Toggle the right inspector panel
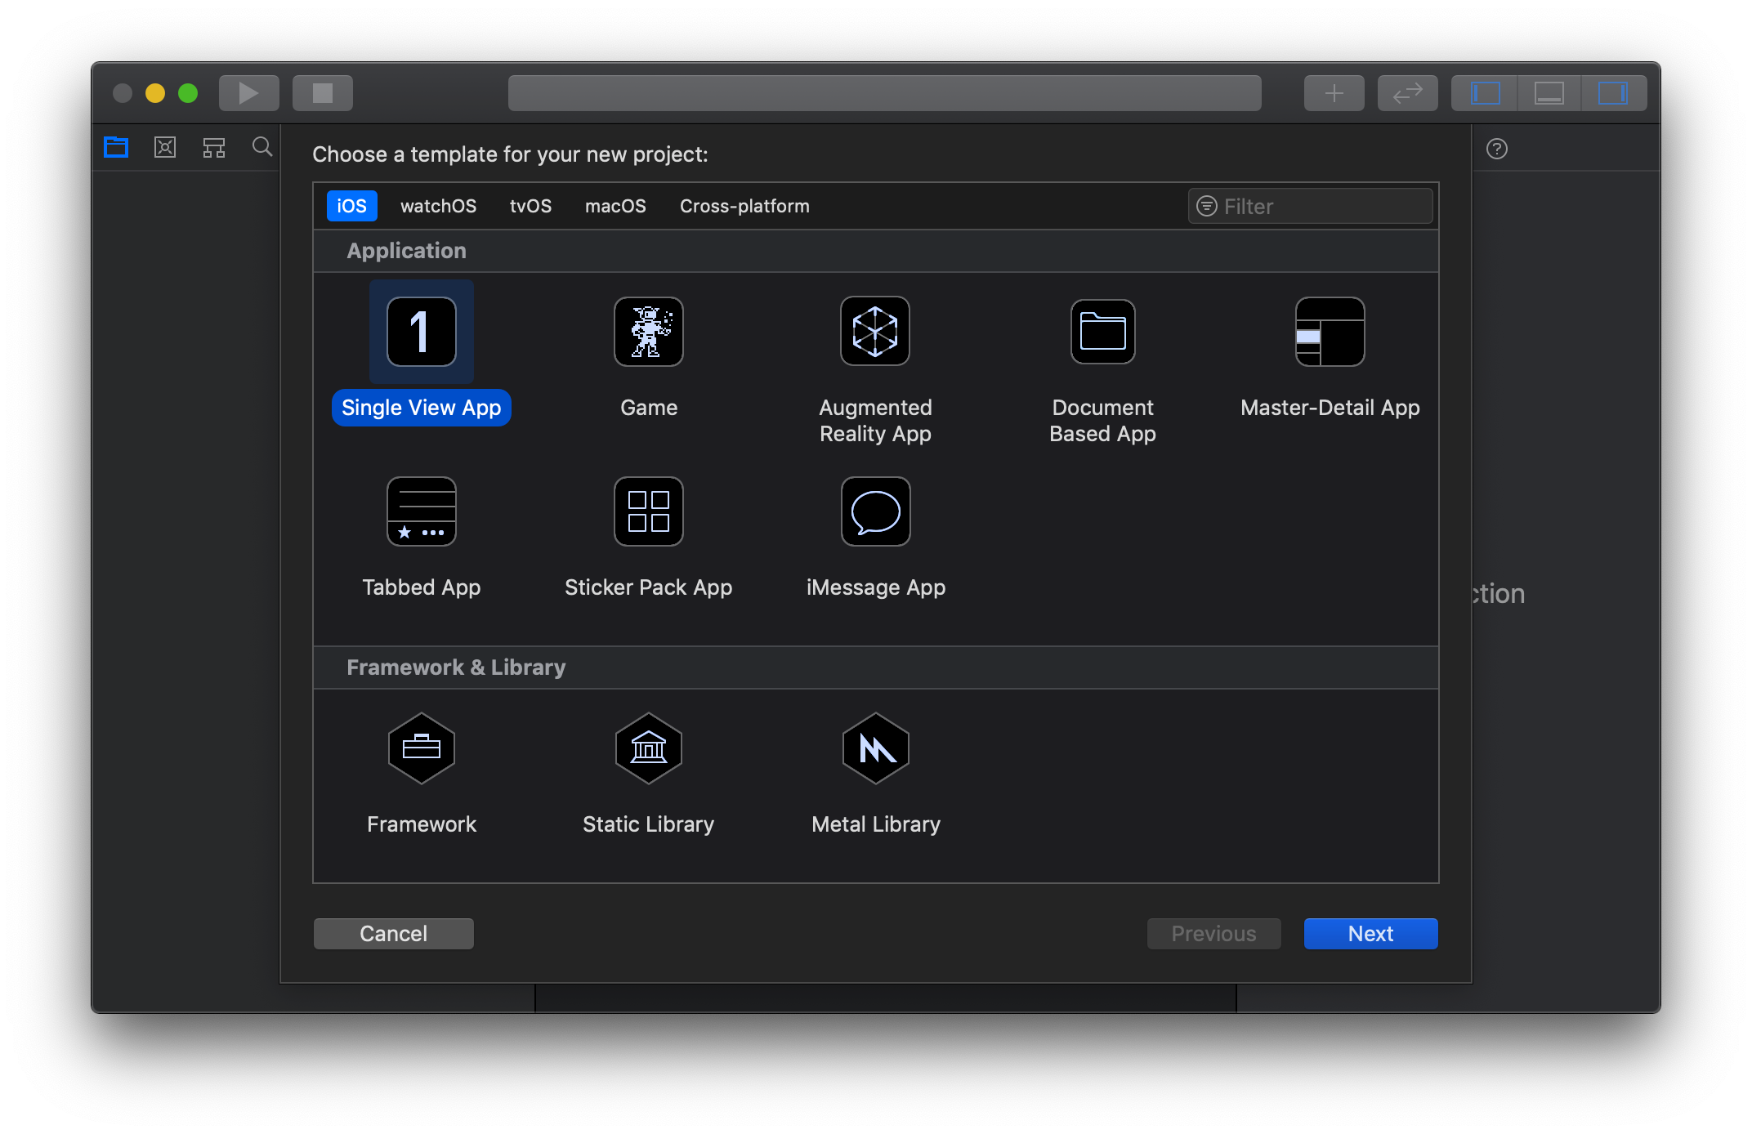 1612,93
